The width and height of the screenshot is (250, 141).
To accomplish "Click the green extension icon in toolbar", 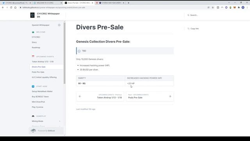I will (x=230, y=7).
